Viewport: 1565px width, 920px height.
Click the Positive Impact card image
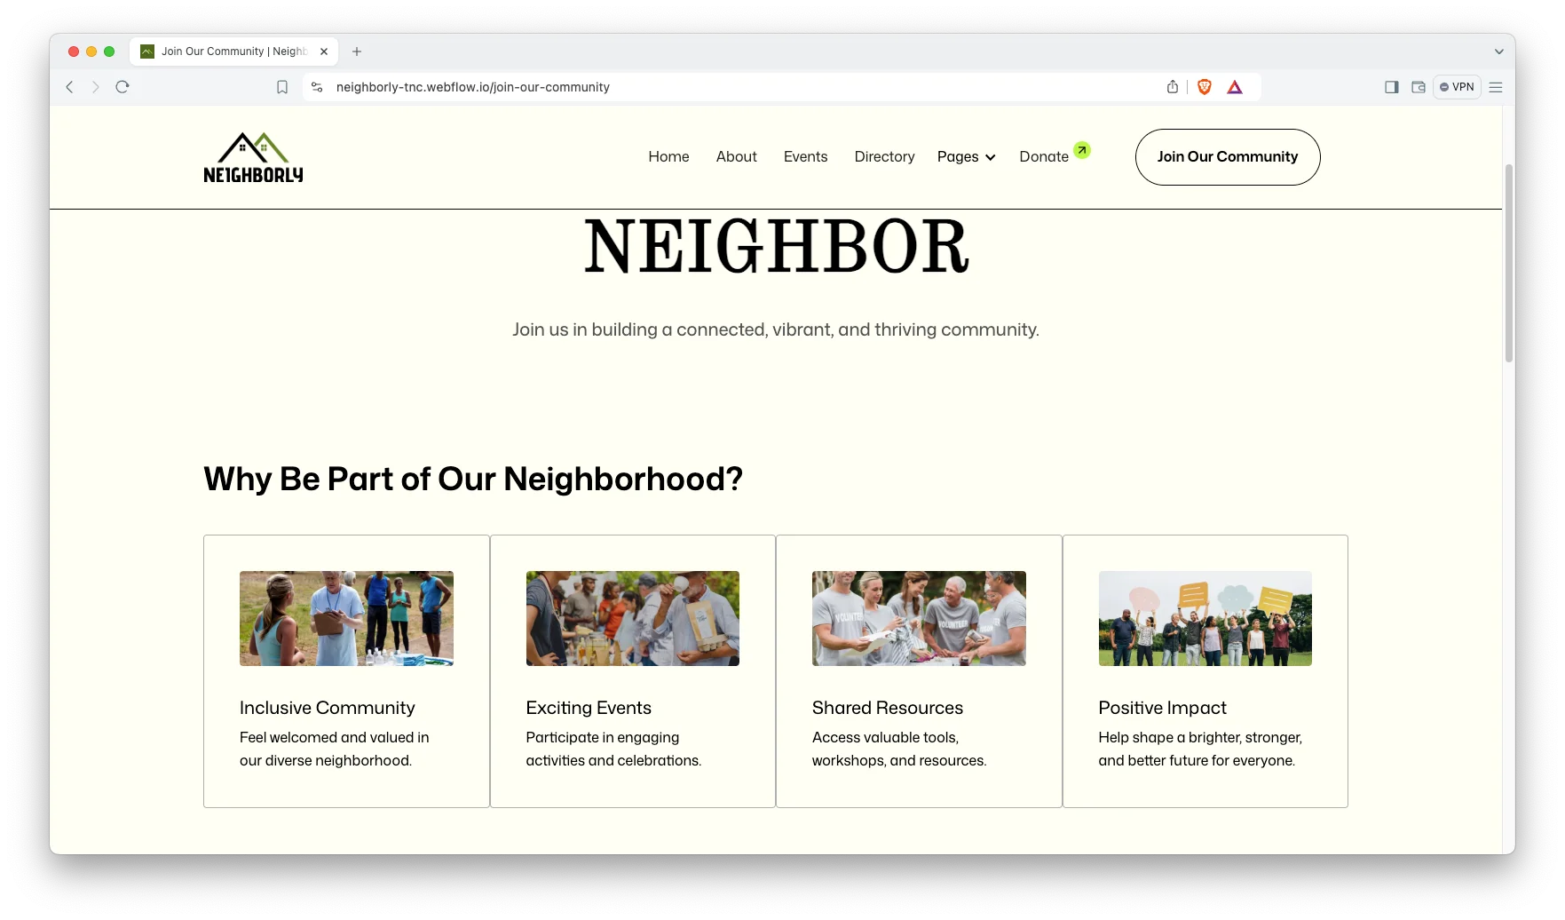pyautogui.click(x=1205, y=619)
